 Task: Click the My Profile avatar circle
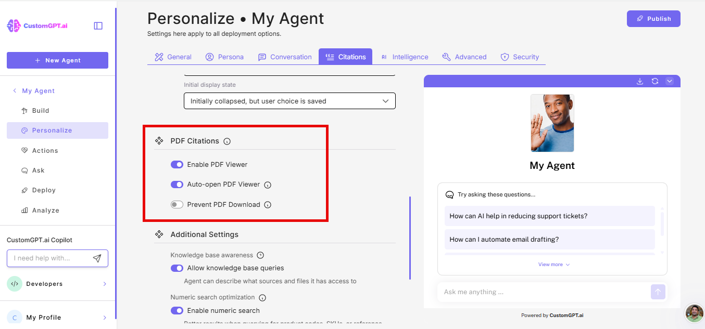(x=15, y=318)
